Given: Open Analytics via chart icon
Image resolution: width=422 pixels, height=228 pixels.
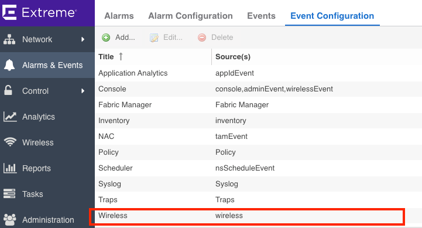Looking at the screenshot, I should [10, 117].
